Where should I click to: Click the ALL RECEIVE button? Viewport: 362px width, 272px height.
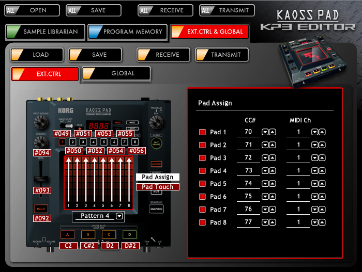[x=165, y=10]
